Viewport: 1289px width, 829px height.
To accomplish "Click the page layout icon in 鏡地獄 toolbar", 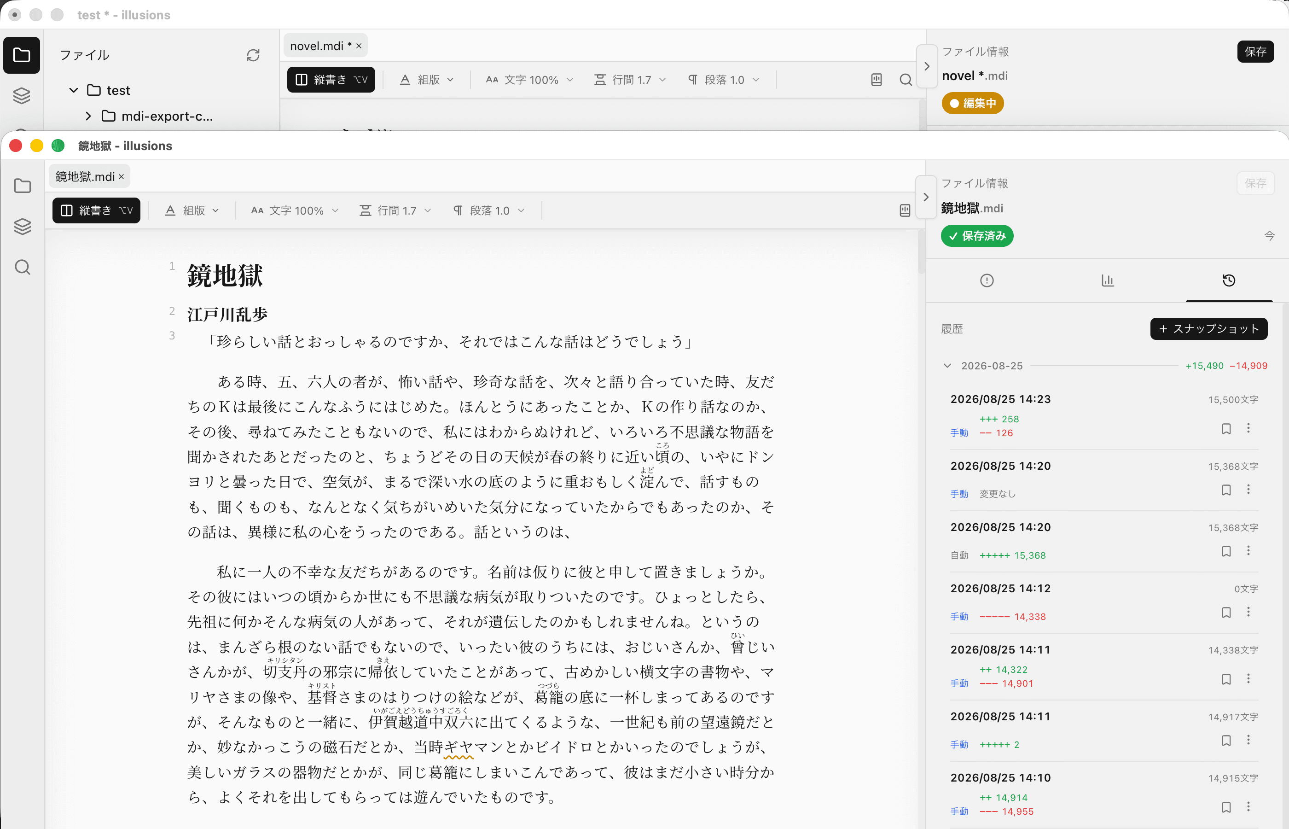I will click(x=905, y=210).
